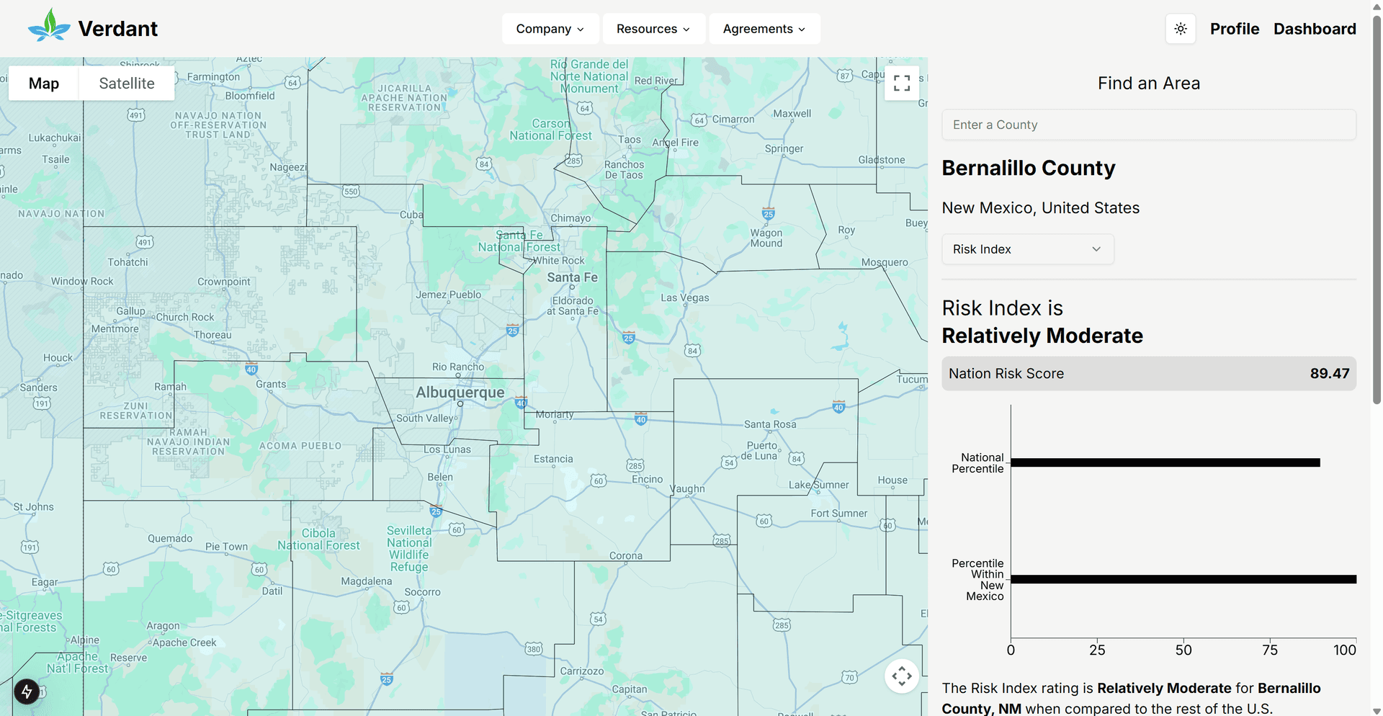Open the Company dropdown chevron icon

click(x=581, y=29)
